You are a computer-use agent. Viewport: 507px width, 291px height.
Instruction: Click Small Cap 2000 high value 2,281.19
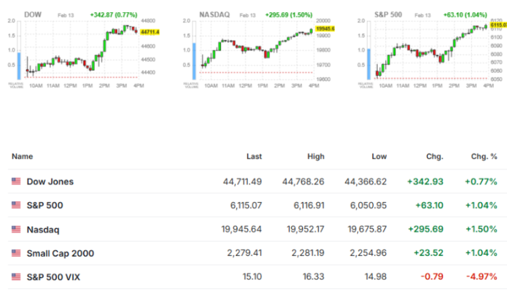tap(308, 253)
